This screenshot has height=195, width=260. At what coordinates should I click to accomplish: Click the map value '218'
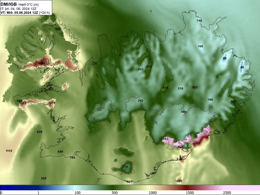[180, 88]
